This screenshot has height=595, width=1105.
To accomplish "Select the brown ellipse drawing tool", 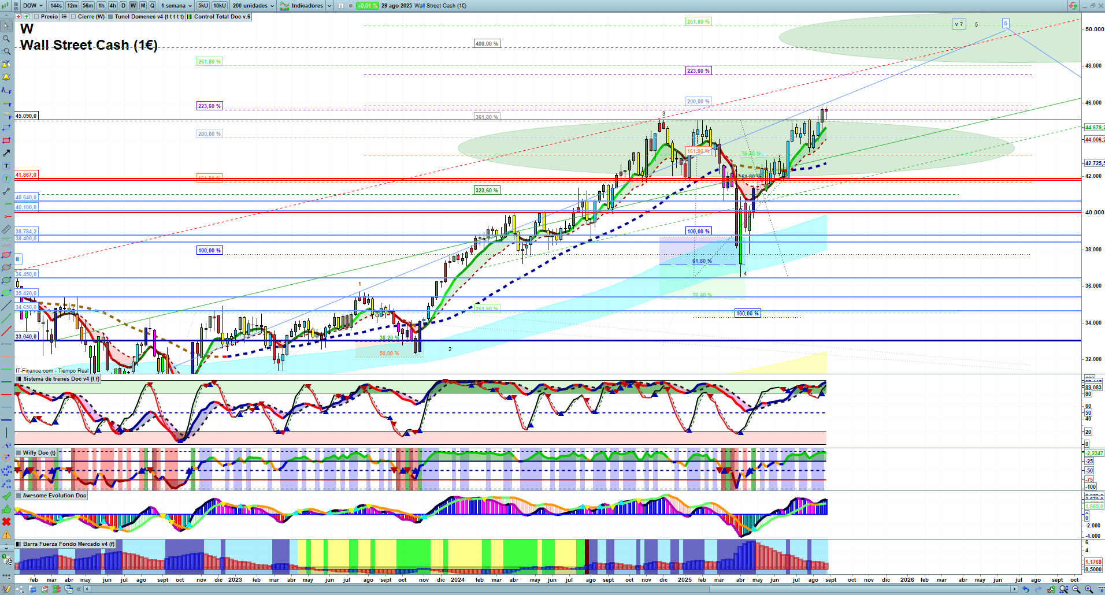I will 6,267.
